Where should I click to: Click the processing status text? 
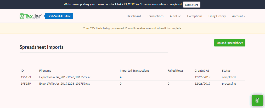[229, 84]
